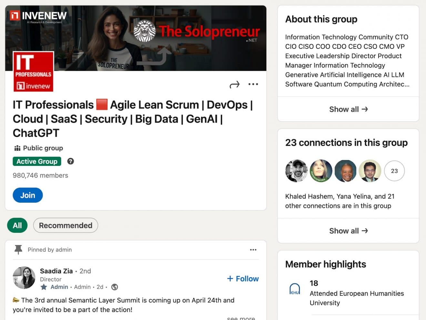Click the +23 connections circle

pyautogui.click(x=394, y=171)
